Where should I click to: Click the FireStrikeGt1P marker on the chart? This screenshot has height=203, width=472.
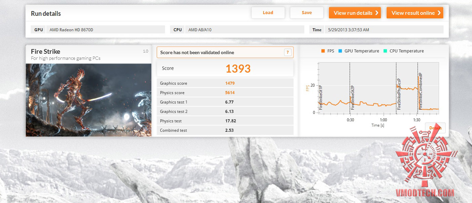(x=320, y=97)
